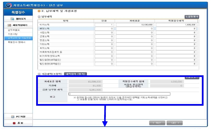Click 배당소득 row label
The height and width of the screenshot is (129, 212).
(x=45, y=29)
